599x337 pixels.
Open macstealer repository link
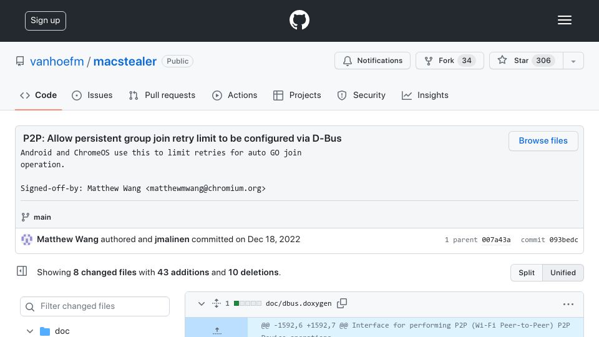pyautogui.click(x=125, y=61)
